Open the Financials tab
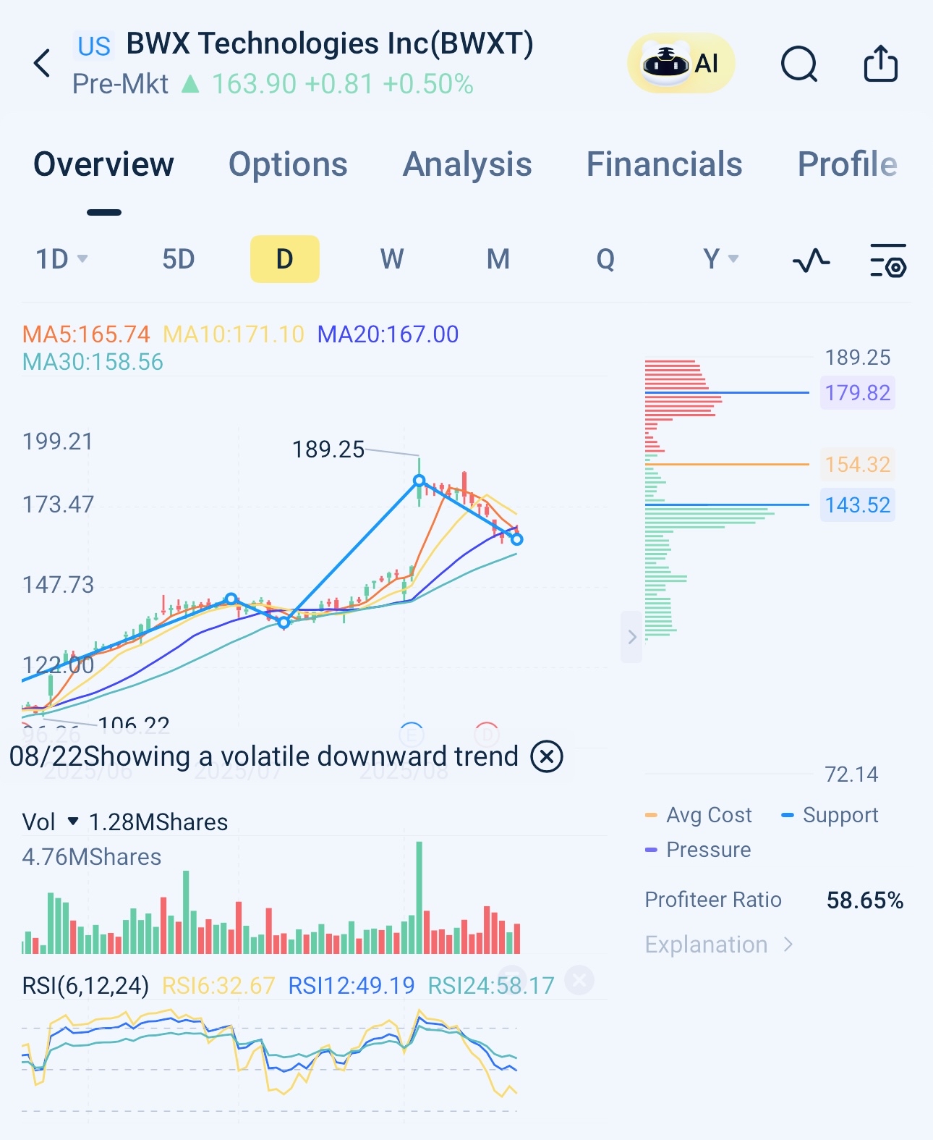This screenshot has width=933, height=1140. click(664, 164)
